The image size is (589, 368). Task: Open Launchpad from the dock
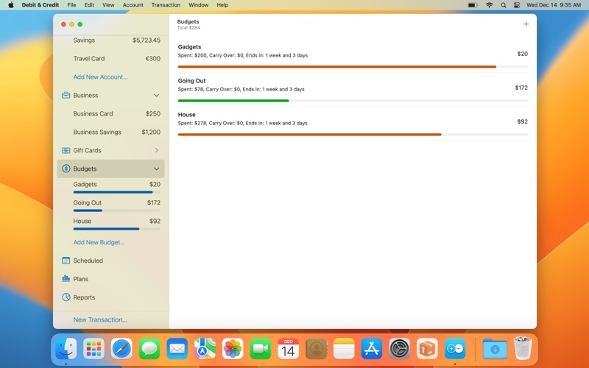[94, 348]
